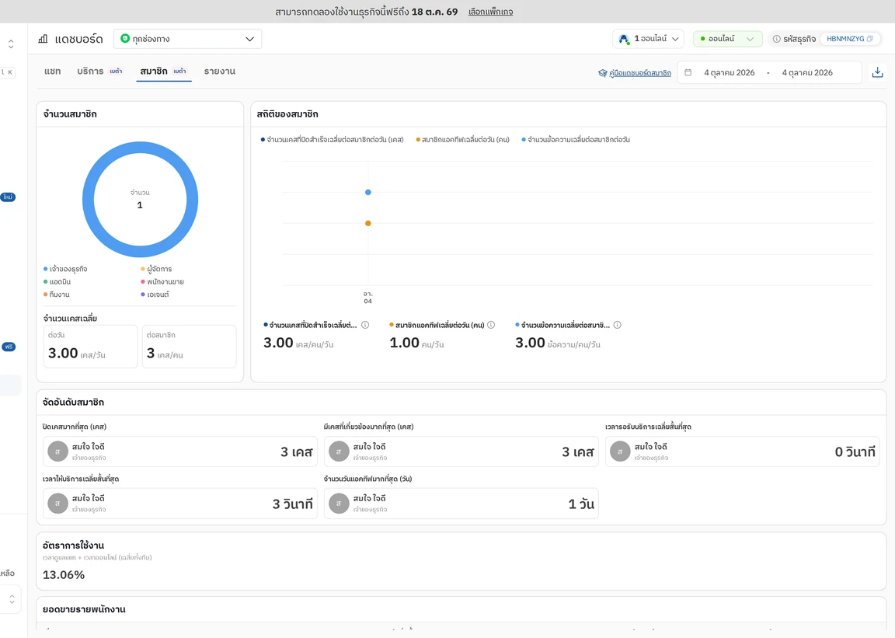Copy the business code HBNMNZYG
This screenshot has width=895, height=638.
pos(870,39)
